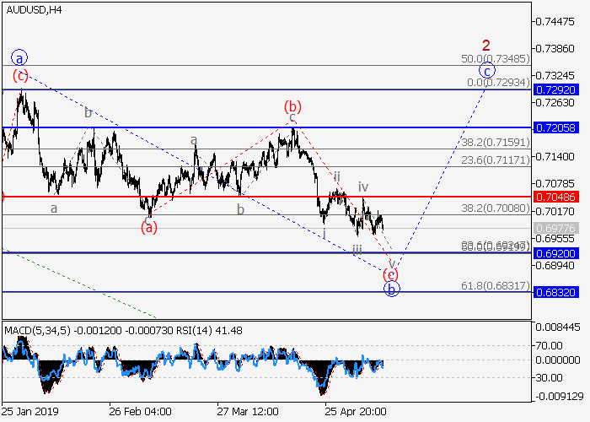
Task: Select the large red '2' wave label
Action: coord(486,46)
